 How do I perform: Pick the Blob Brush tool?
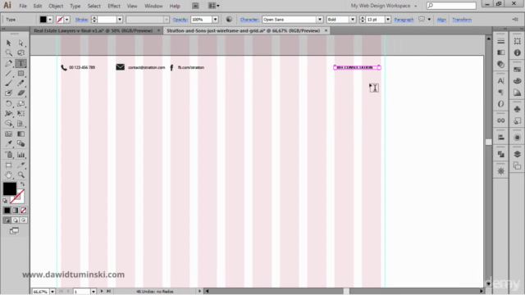tap(9, 93)
